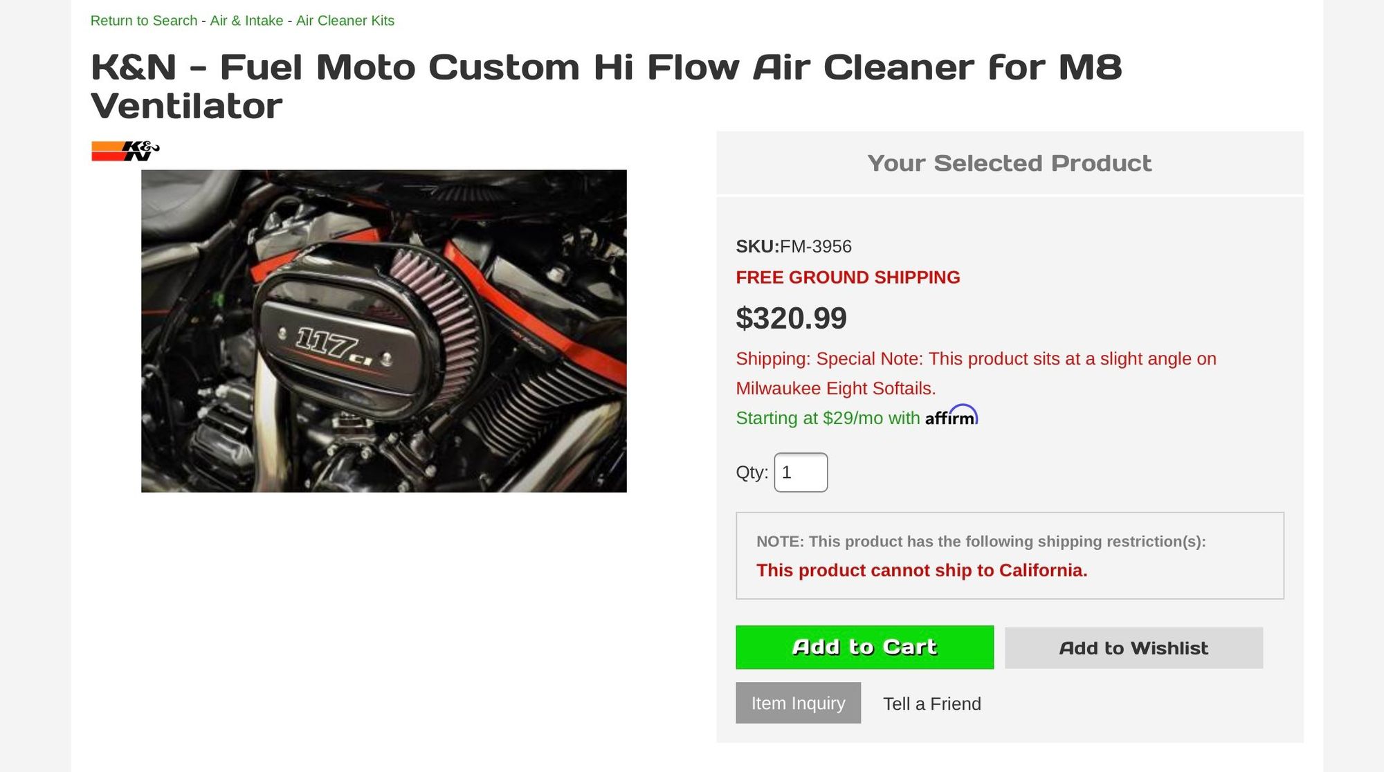
Task: Click the Affirm logo
Action: [x=951, y=416]
